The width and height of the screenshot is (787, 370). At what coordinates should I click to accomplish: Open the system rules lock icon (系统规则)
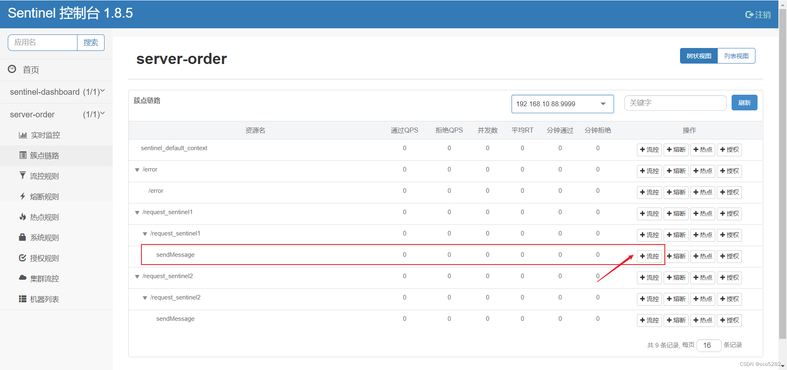(23, 237)
